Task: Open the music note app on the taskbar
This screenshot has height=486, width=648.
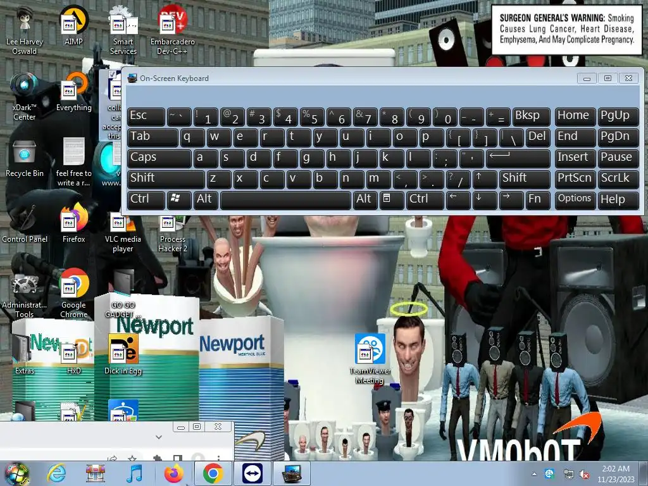Action: pos(134,473)
